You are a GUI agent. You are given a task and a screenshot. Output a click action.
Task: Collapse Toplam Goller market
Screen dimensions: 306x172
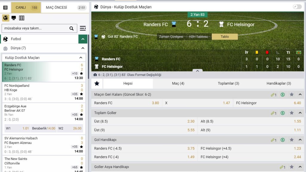[x=300, y=113]
